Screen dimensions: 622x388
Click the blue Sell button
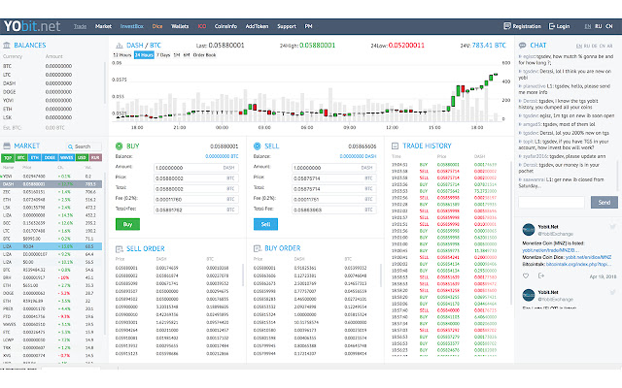(265, 224)
